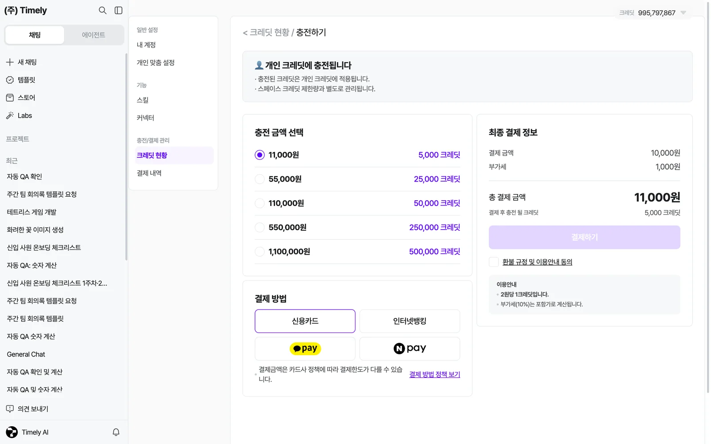Switch to the 에이전트 tab
711x444 pixels.
pyautogui.click(x=94, y=35)
